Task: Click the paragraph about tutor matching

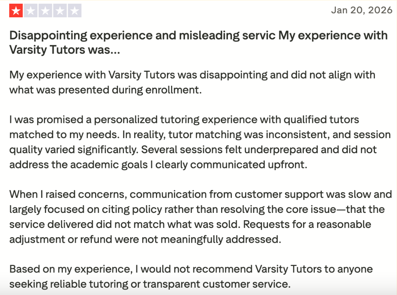Action: [x=198, y=142]
